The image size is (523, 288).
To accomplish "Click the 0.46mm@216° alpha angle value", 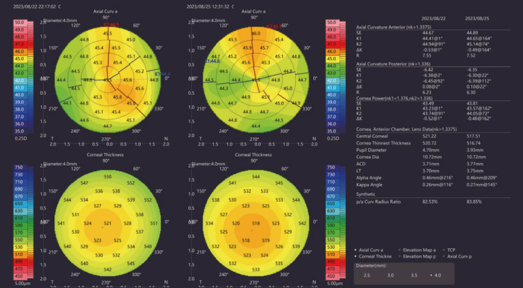I will pos(437,178).
